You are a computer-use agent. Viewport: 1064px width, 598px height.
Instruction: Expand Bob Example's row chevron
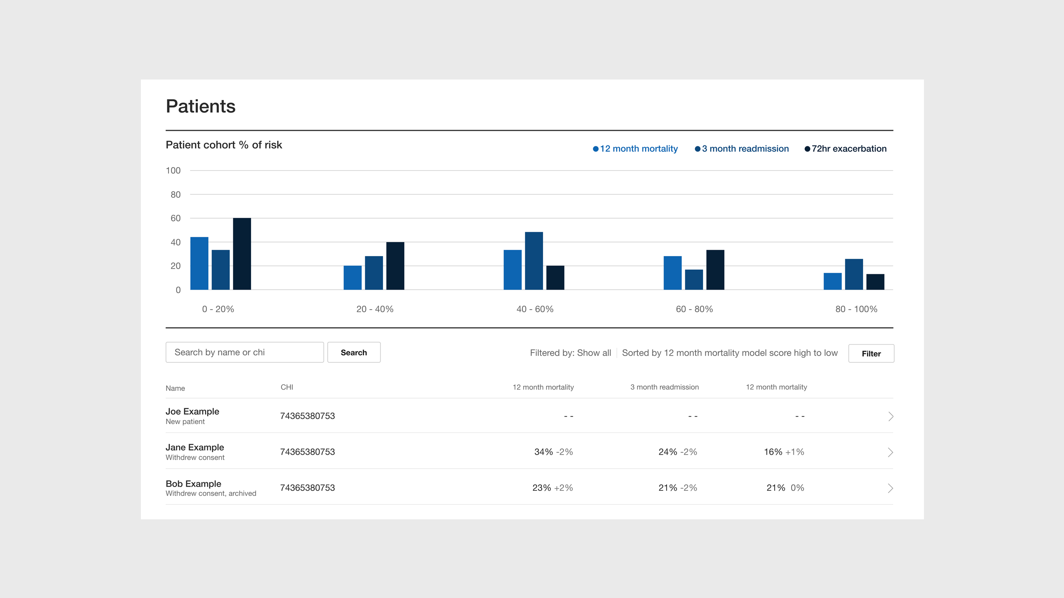click(890, 488)
